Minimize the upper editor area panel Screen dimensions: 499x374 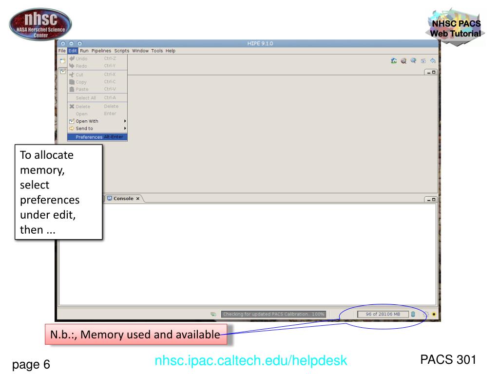pos(429,73)
